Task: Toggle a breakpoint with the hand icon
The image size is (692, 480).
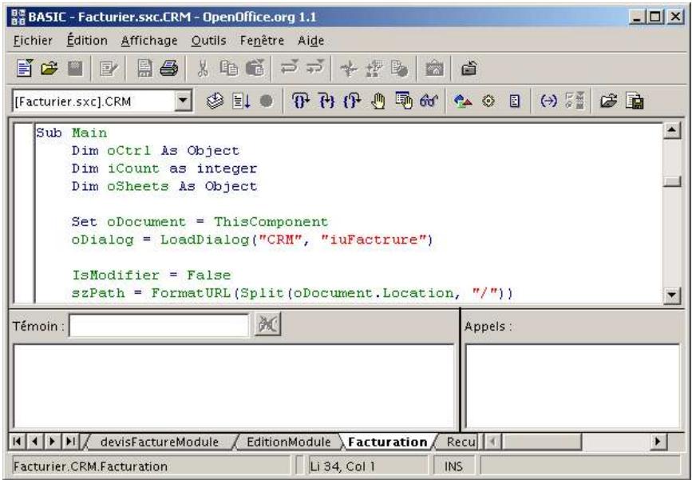Action: (x=378, y=101)
